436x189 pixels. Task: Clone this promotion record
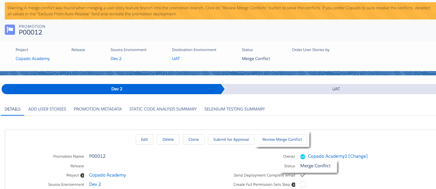194,140
